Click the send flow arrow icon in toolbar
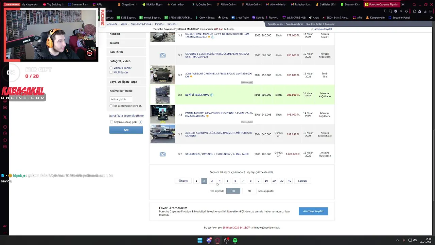Viewport: 435px width, 245px height. click(401, 11)
